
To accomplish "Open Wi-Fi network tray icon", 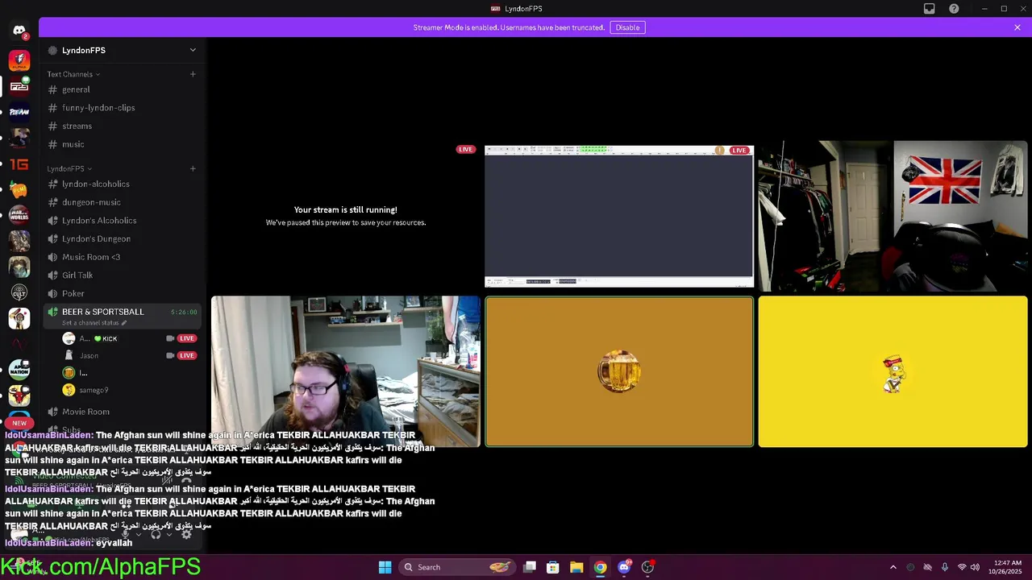I will coord(962,567).
